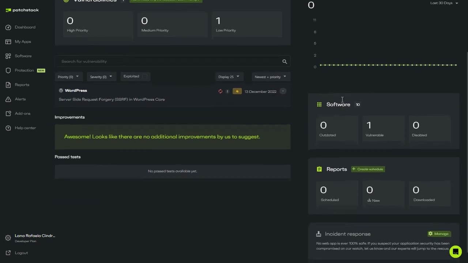The image size is (468, 263).
Task: Click the red refresh icon on WordPress row
Action: pyautogui.click(x=220, y=91)
